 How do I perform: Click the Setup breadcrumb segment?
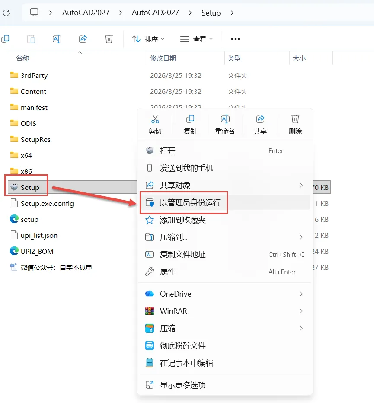click(211, 13)
